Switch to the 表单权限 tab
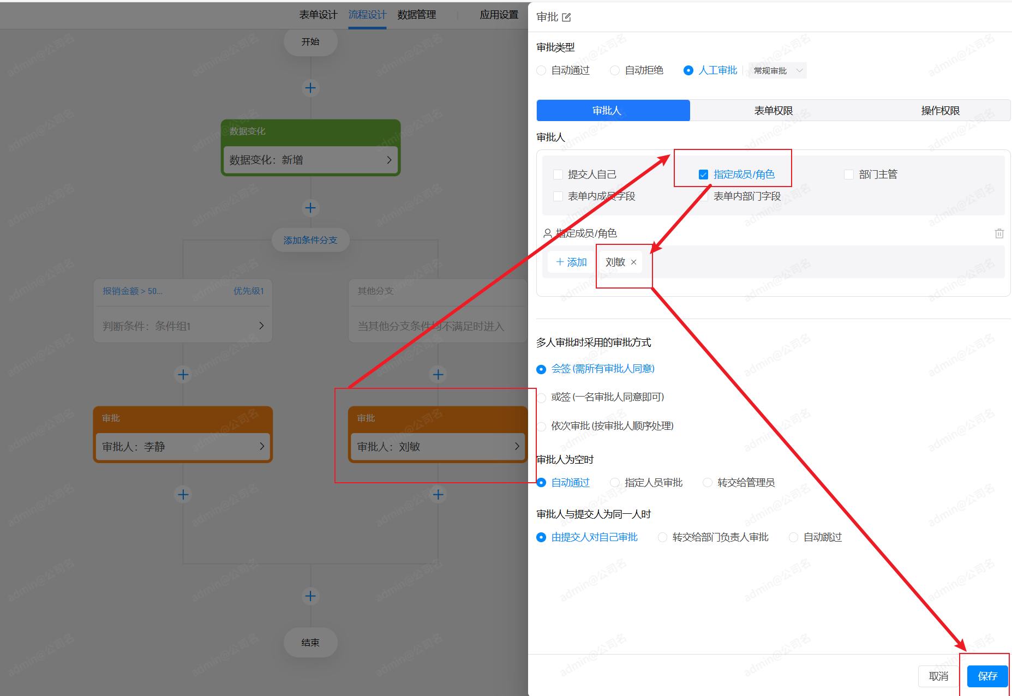 coord(773,111)
